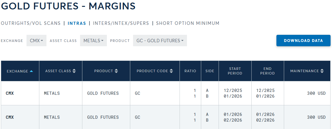The image size is (332, 129).
Task: Click the Exchange column sort arrow icon
Action: pos(31,71)
